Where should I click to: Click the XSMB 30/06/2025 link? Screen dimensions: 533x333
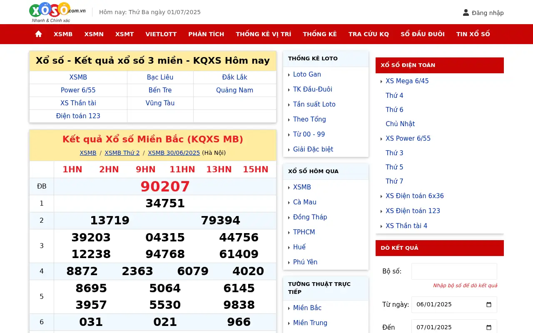(x=174, y=153)
